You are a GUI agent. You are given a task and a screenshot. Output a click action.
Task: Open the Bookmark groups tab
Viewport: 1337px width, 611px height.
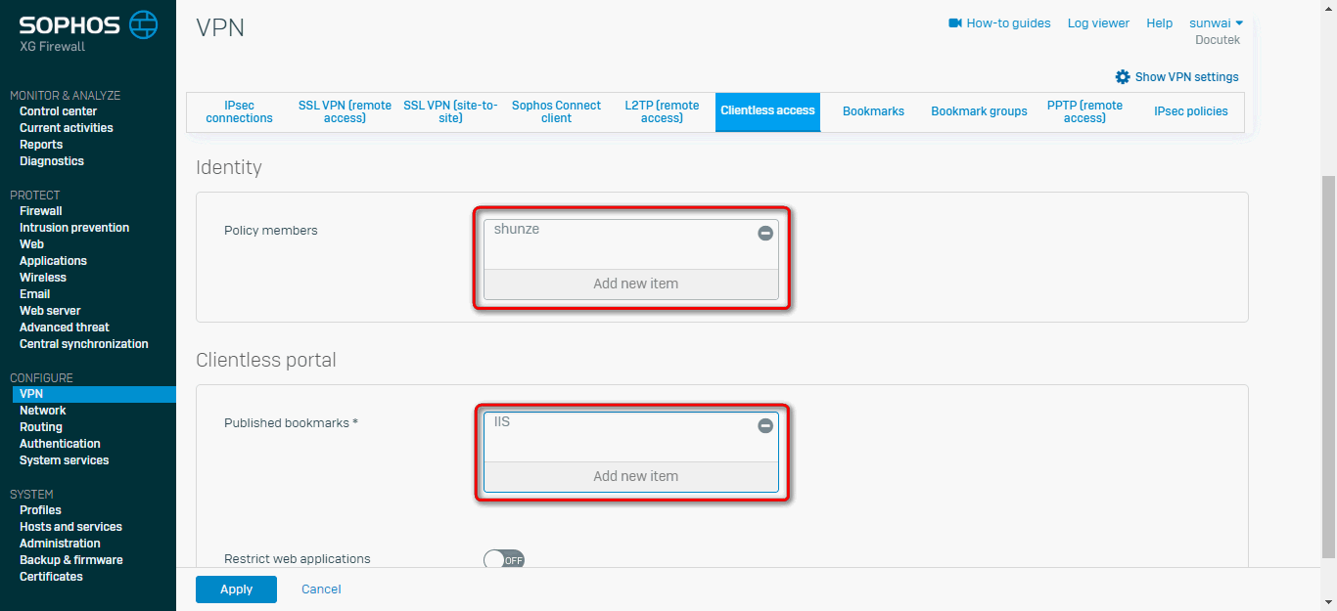click(x=979, y=111)
